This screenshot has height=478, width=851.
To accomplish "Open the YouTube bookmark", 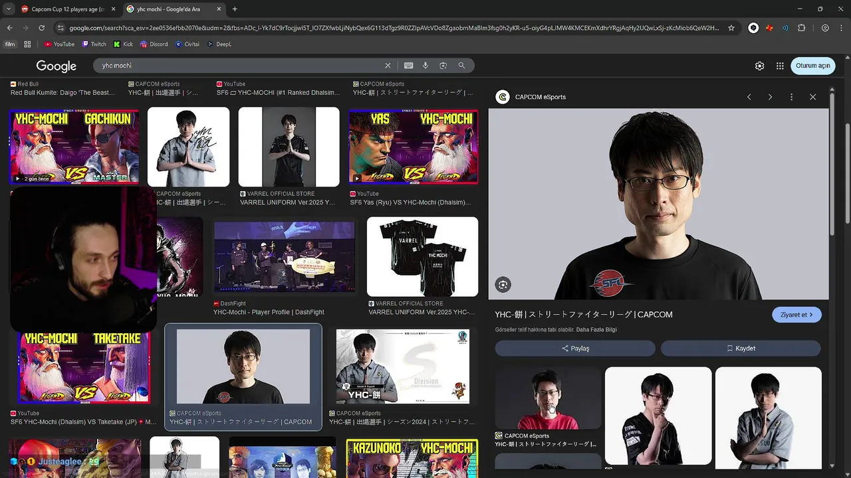I will [x=59, y=44].
